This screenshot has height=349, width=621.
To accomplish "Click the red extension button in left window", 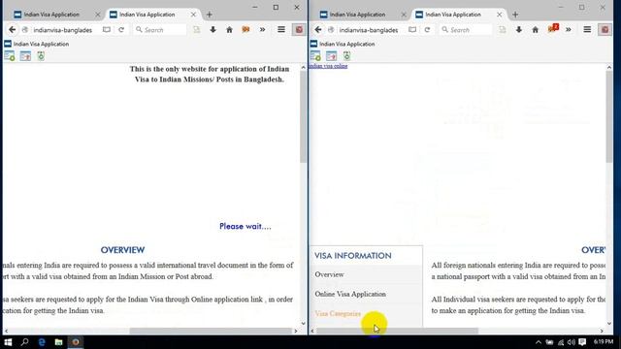I will [x=299, y=30].
